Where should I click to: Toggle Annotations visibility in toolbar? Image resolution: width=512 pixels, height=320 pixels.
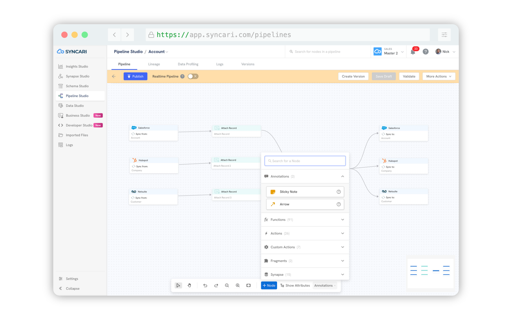coord(325,285)
